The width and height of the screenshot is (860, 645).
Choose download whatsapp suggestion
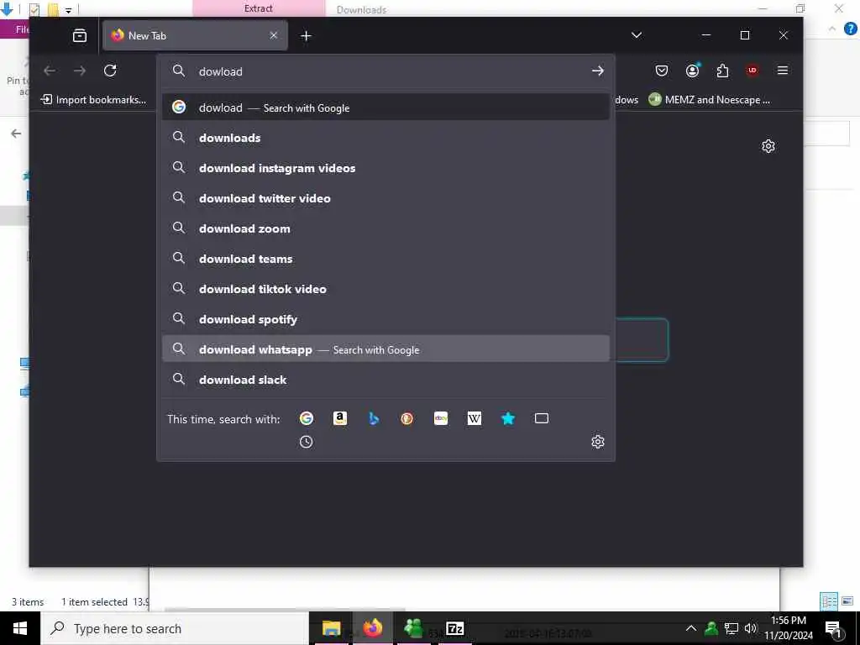point(385,349)
